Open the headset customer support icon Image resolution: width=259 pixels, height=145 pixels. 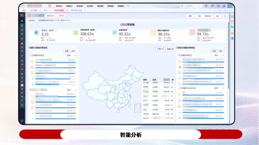tap(218, 6)
